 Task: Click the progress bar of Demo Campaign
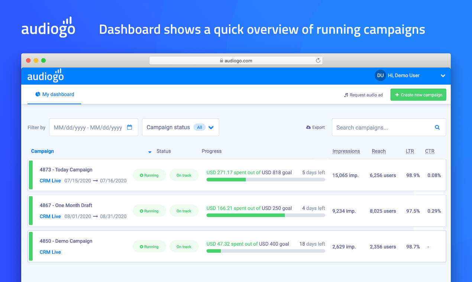[x=266, y=251]
